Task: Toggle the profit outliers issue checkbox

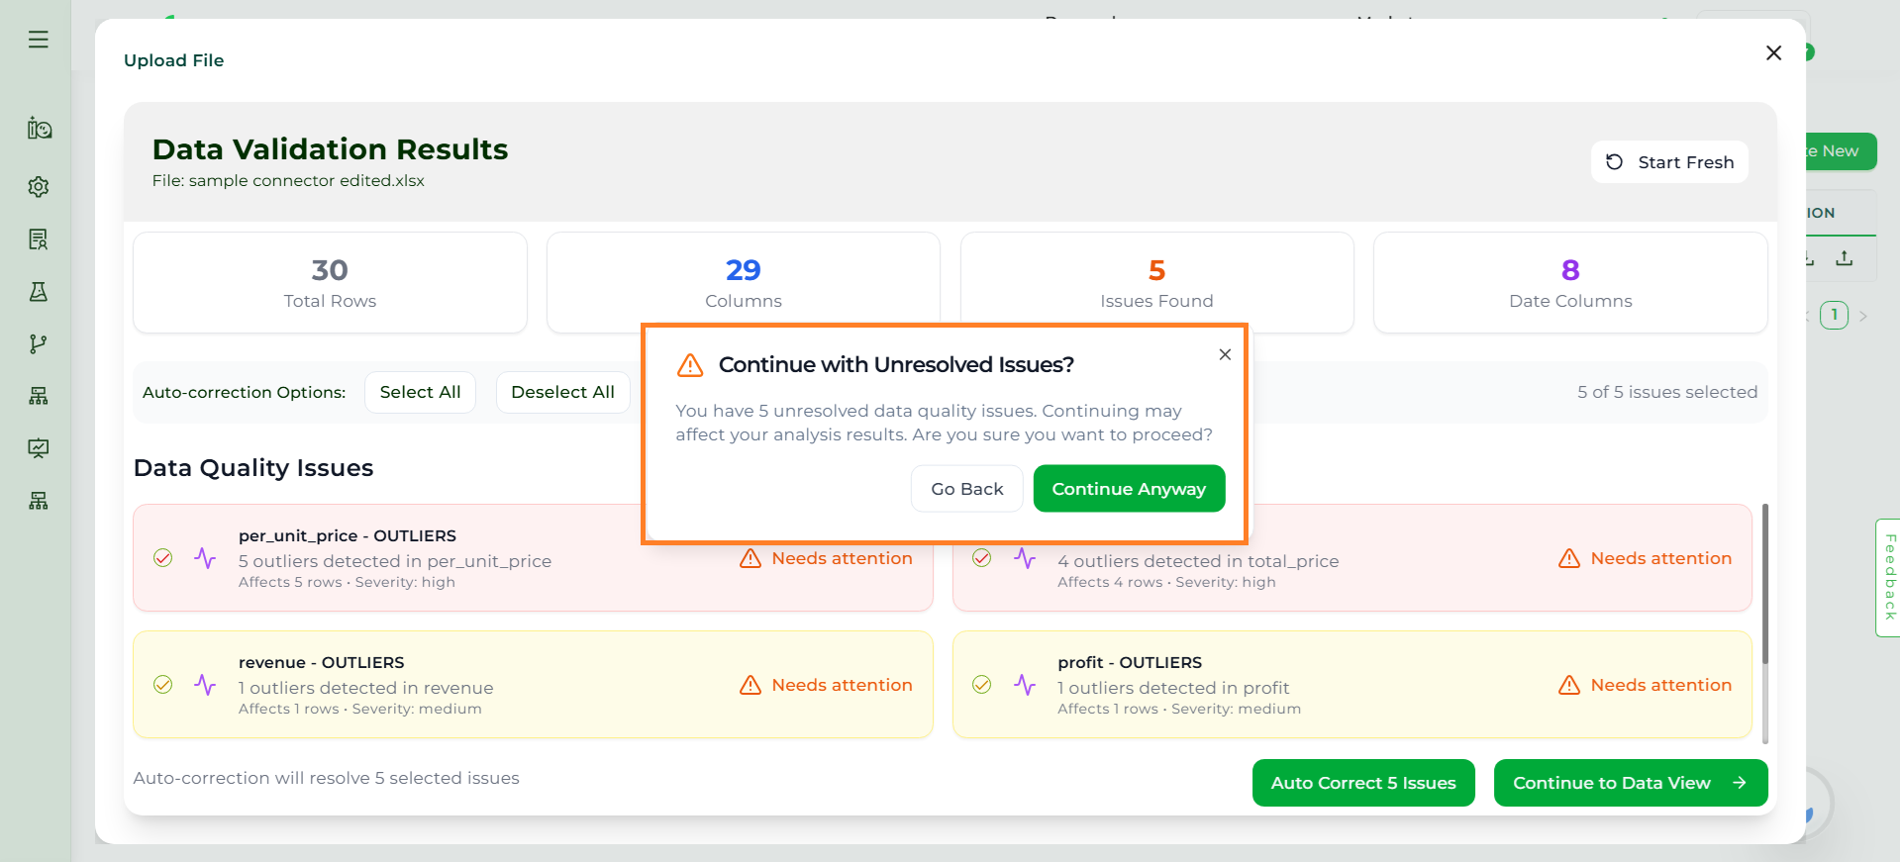Action: click(982, 685)
